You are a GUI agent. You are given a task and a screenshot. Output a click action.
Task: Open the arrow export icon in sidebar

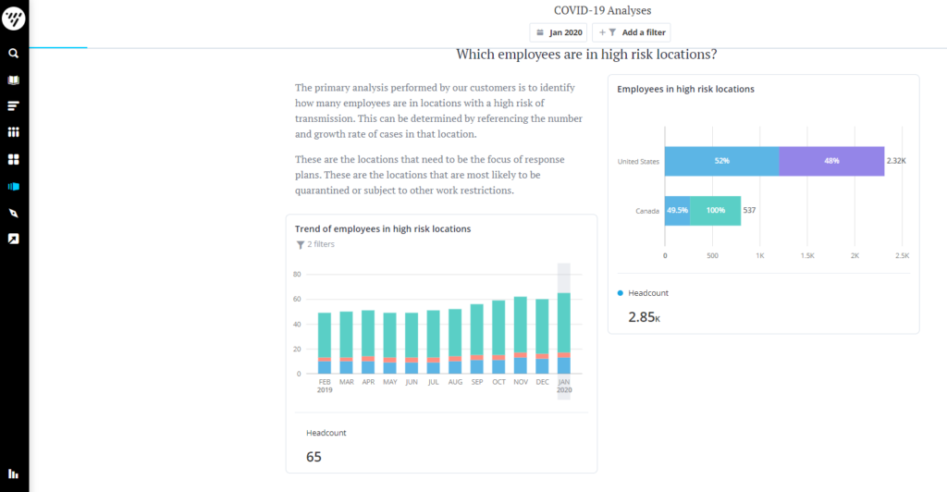pos(13,239)
